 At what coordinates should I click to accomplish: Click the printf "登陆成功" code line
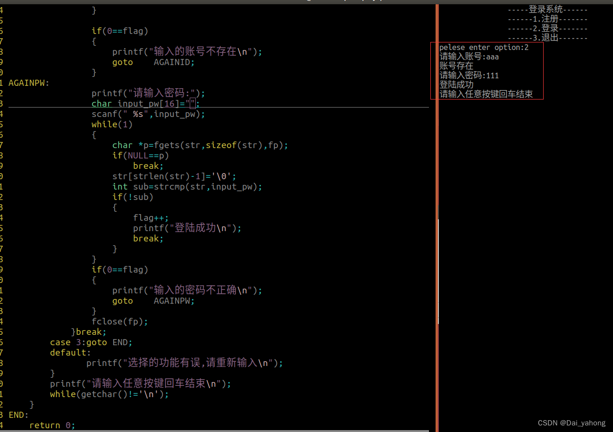coord(187,228)
